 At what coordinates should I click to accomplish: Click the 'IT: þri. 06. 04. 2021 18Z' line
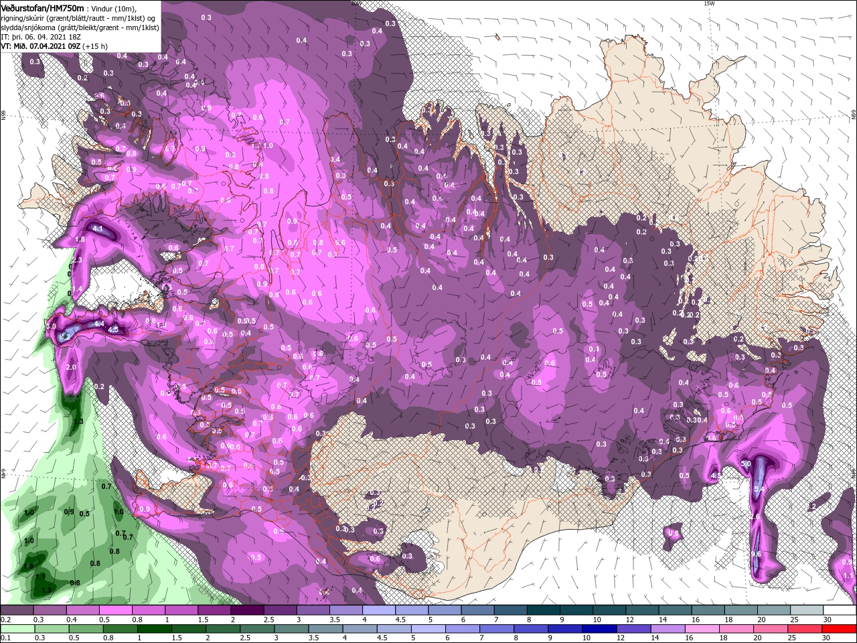(x=40, y=37)
